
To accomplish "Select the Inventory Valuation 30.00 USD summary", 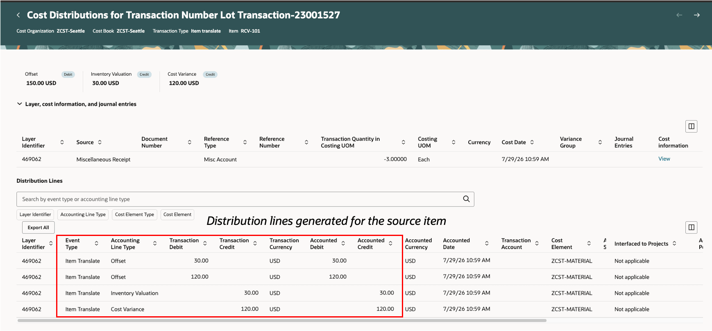I will pos(121,79).
